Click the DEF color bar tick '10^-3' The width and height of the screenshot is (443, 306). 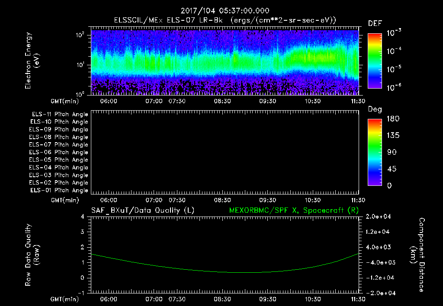click(x=394, y=33)
